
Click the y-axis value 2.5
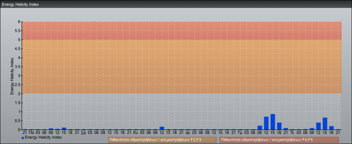[x=18, y=85]
